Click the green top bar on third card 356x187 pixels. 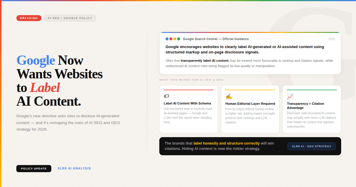pos(312,90)
